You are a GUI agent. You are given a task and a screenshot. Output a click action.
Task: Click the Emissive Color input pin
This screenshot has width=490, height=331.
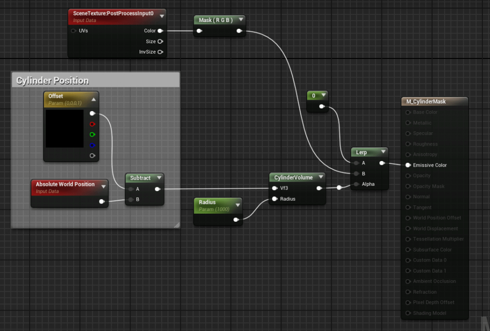[x=408, y=165]
